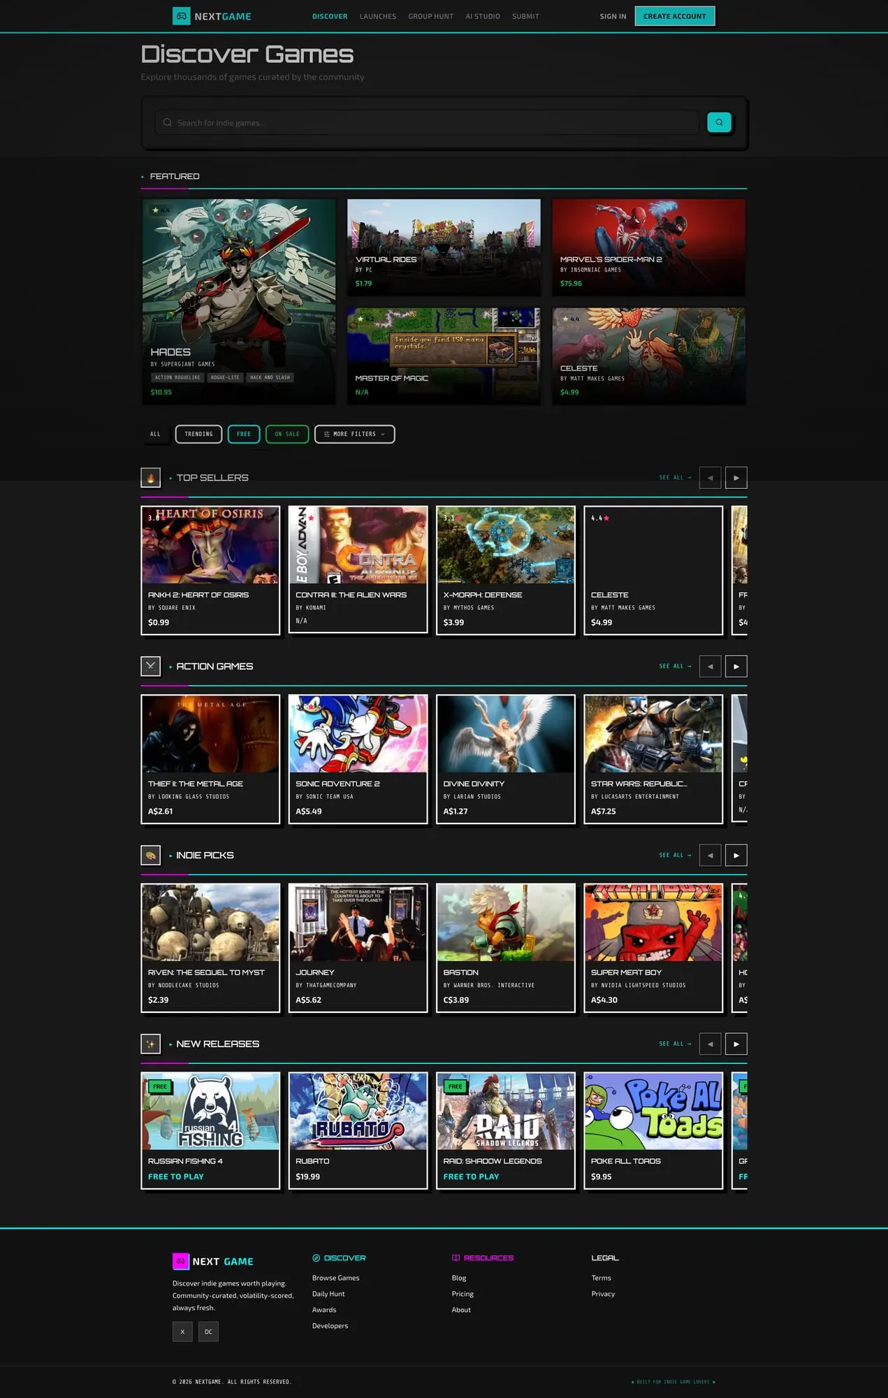
Task: Open Contra III: The Alien Wars card
Action: (358, 570)
